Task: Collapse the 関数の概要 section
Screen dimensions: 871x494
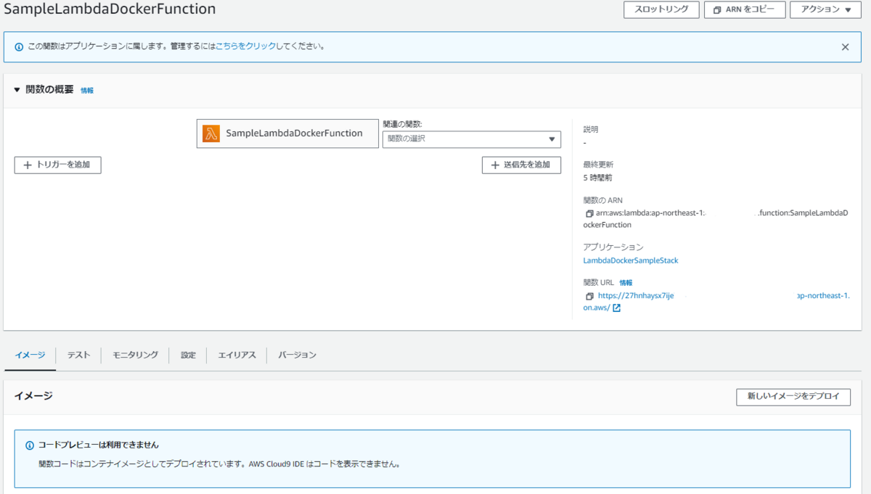Action: 17,90
